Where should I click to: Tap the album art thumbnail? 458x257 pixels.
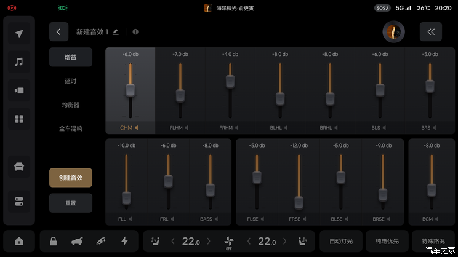(x=393, y=32)
